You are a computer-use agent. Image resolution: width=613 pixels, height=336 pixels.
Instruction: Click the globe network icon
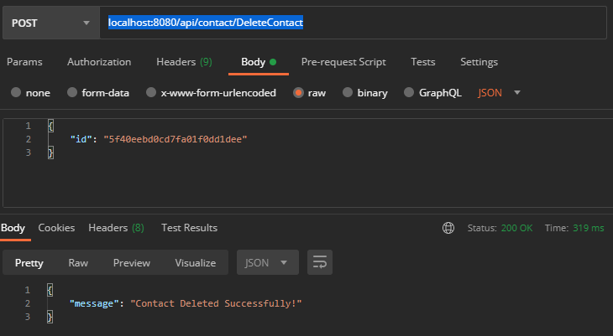click(448, 228)
